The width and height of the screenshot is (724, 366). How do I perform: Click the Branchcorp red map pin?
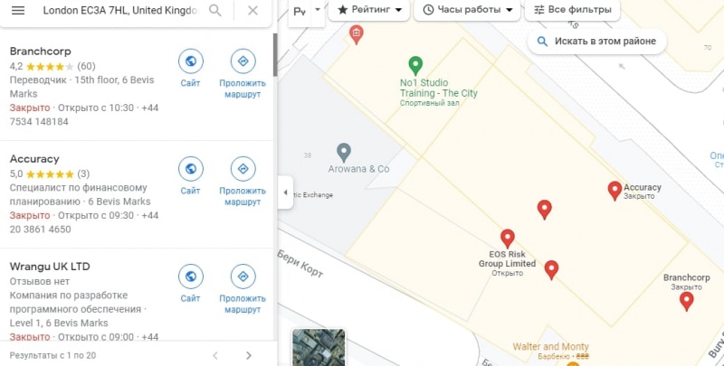[x=687, y=301]
